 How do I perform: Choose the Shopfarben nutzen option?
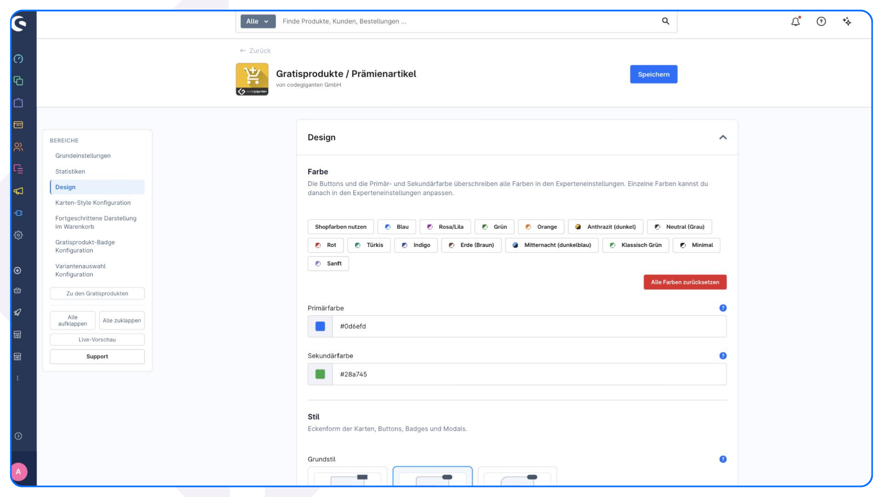[341, 227]
